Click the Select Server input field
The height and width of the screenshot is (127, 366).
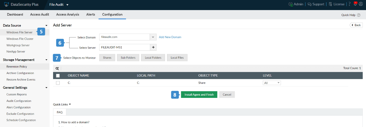click(x=125, y=47)
